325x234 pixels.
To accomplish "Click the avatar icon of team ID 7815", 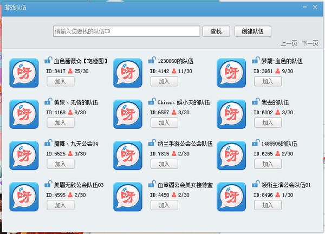I will pyautogui.click(x=128, y=155).
